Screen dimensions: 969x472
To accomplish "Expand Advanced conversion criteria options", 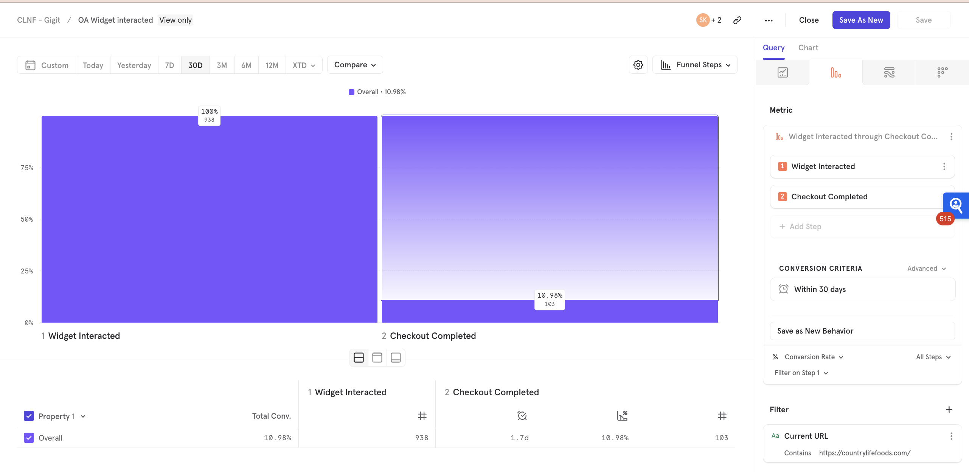I will (x=926, y=268).
